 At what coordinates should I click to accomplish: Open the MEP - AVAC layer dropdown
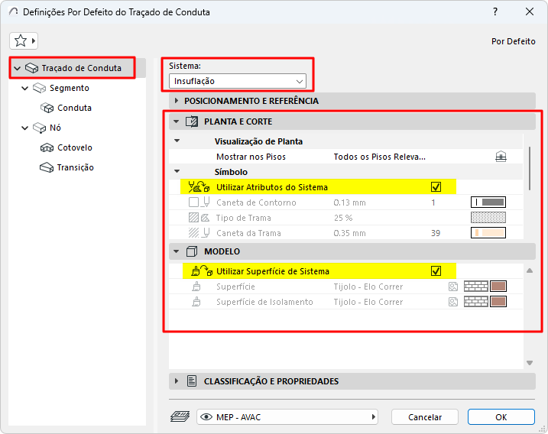(x=287, y=417)
